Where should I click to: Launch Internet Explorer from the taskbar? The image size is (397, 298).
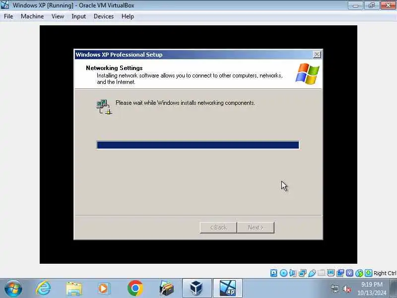click(x=43, y=289)
